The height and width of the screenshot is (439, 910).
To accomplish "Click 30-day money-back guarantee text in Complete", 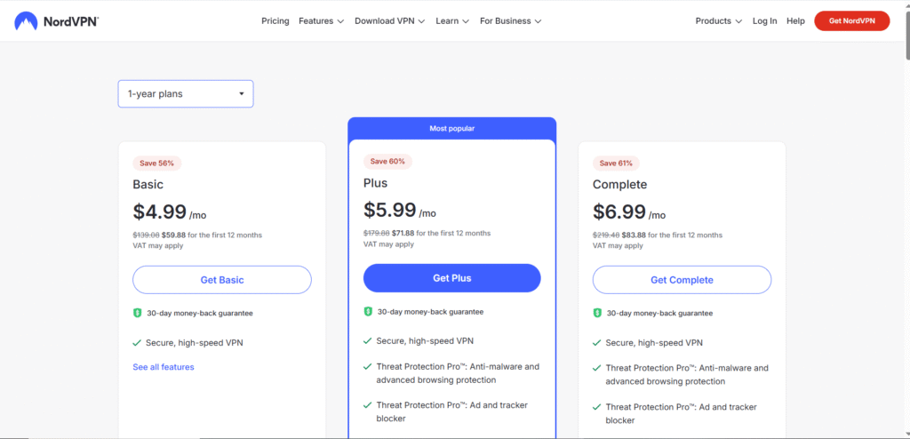I will pos(660,313).
